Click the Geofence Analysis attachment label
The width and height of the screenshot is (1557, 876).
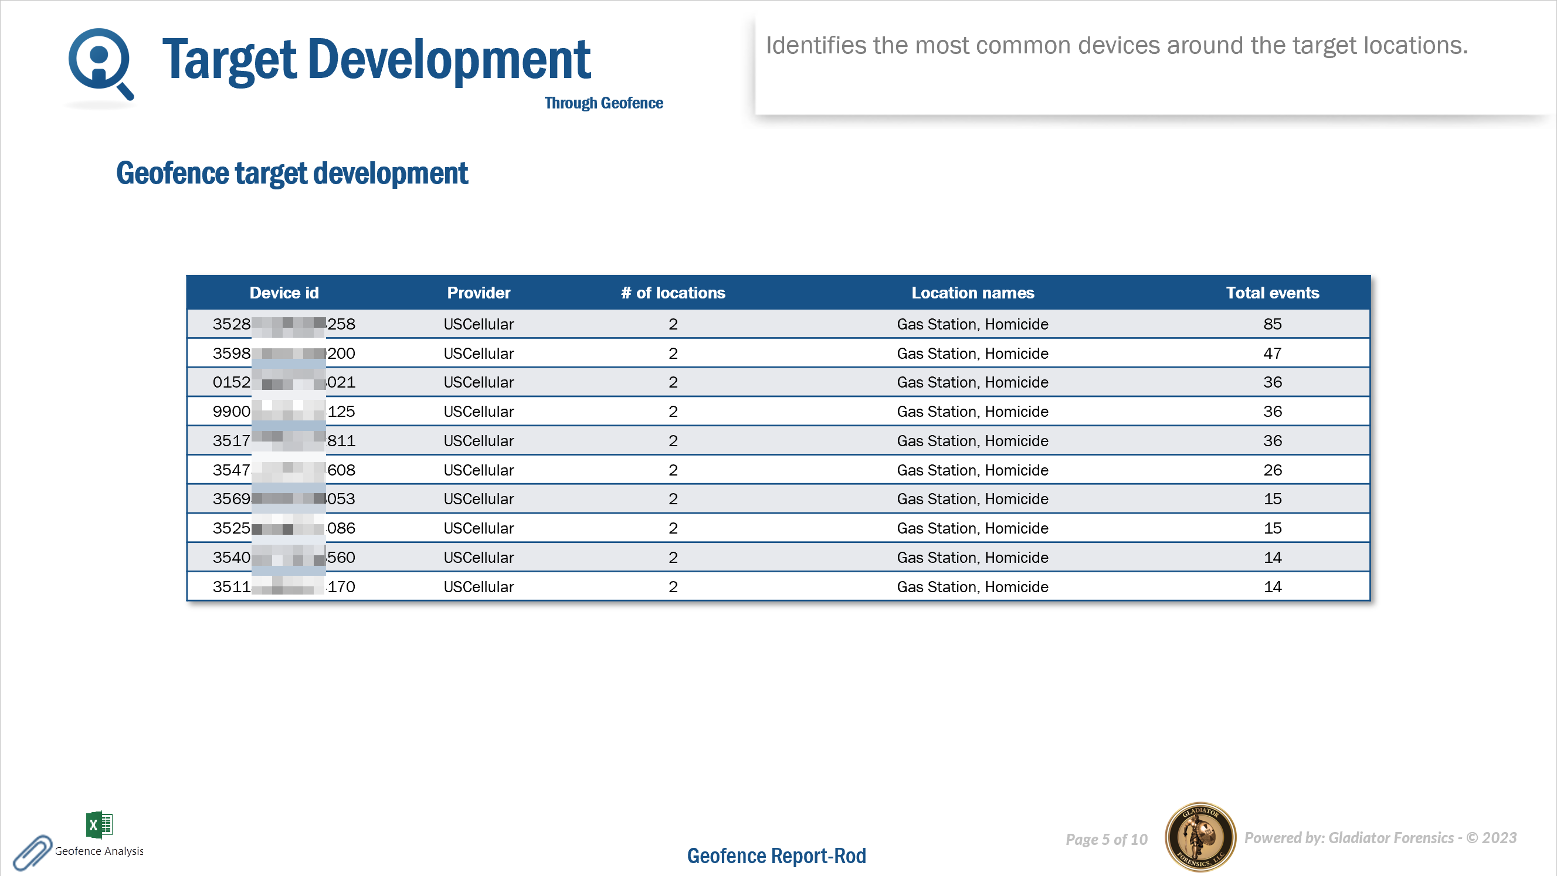[x=99, y=851]
